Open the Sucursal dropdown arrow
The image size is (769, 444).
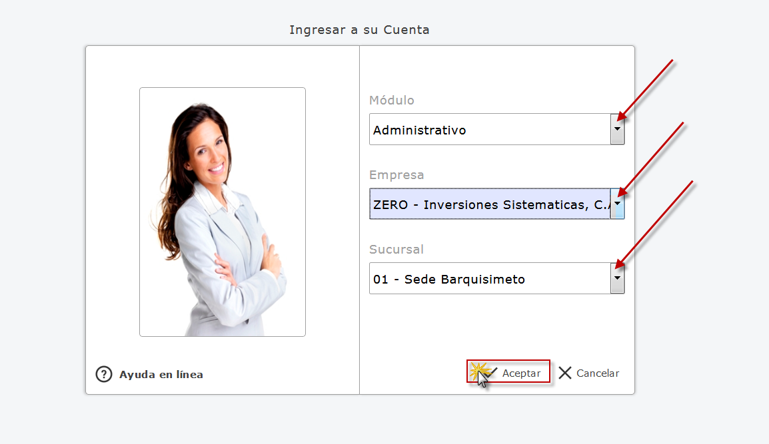point(618,278)
